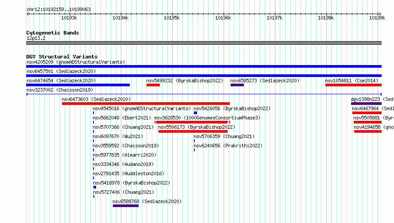394x223 pixels.
Task: Click nsv3237002 (Chaisson2019) label
Action: click(60, 90)
